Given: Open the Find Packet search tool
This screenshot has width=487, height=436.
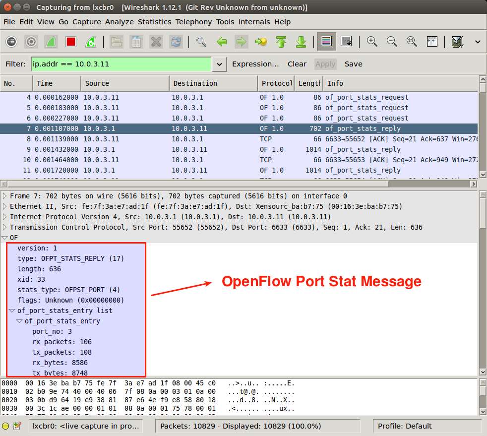Looking at the screenshot, I should [x=201, y=42].
